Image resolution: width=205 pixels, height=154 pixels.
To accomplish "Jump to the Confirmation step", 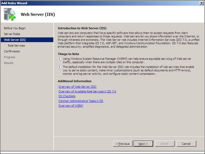I will [x=12, y=51].
